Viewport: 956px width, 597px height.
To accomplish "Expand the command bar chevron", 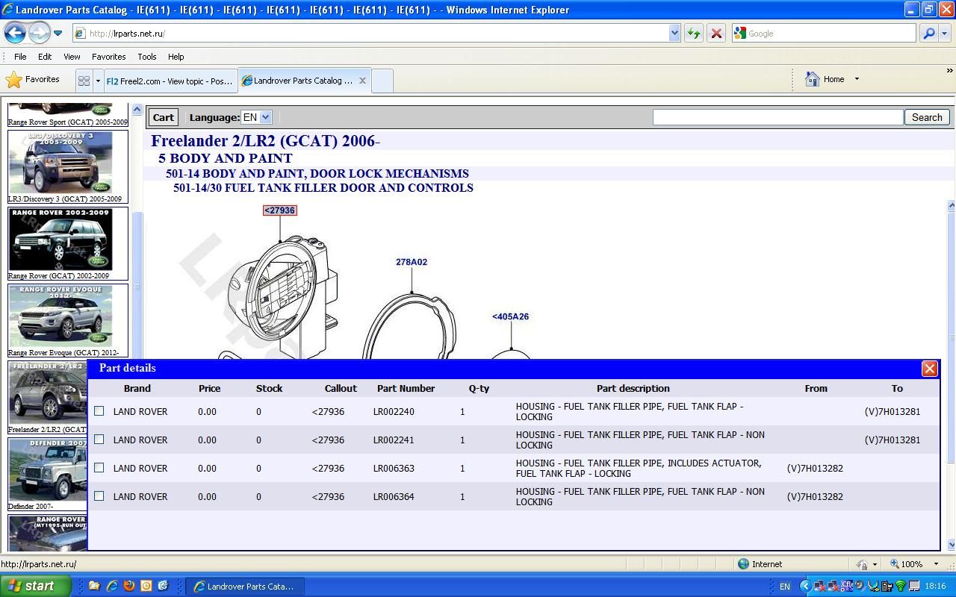I will (x=950, y=72).
